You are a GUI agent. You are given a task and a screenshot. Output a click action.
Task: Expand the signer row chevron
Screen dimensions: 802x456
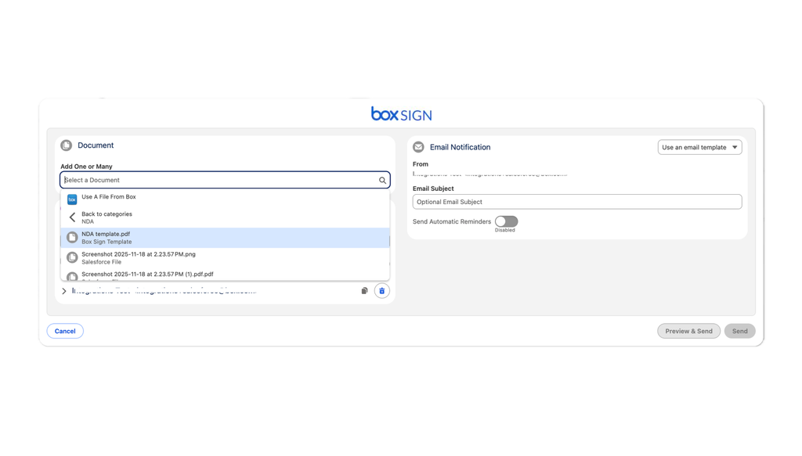[64, 291]
